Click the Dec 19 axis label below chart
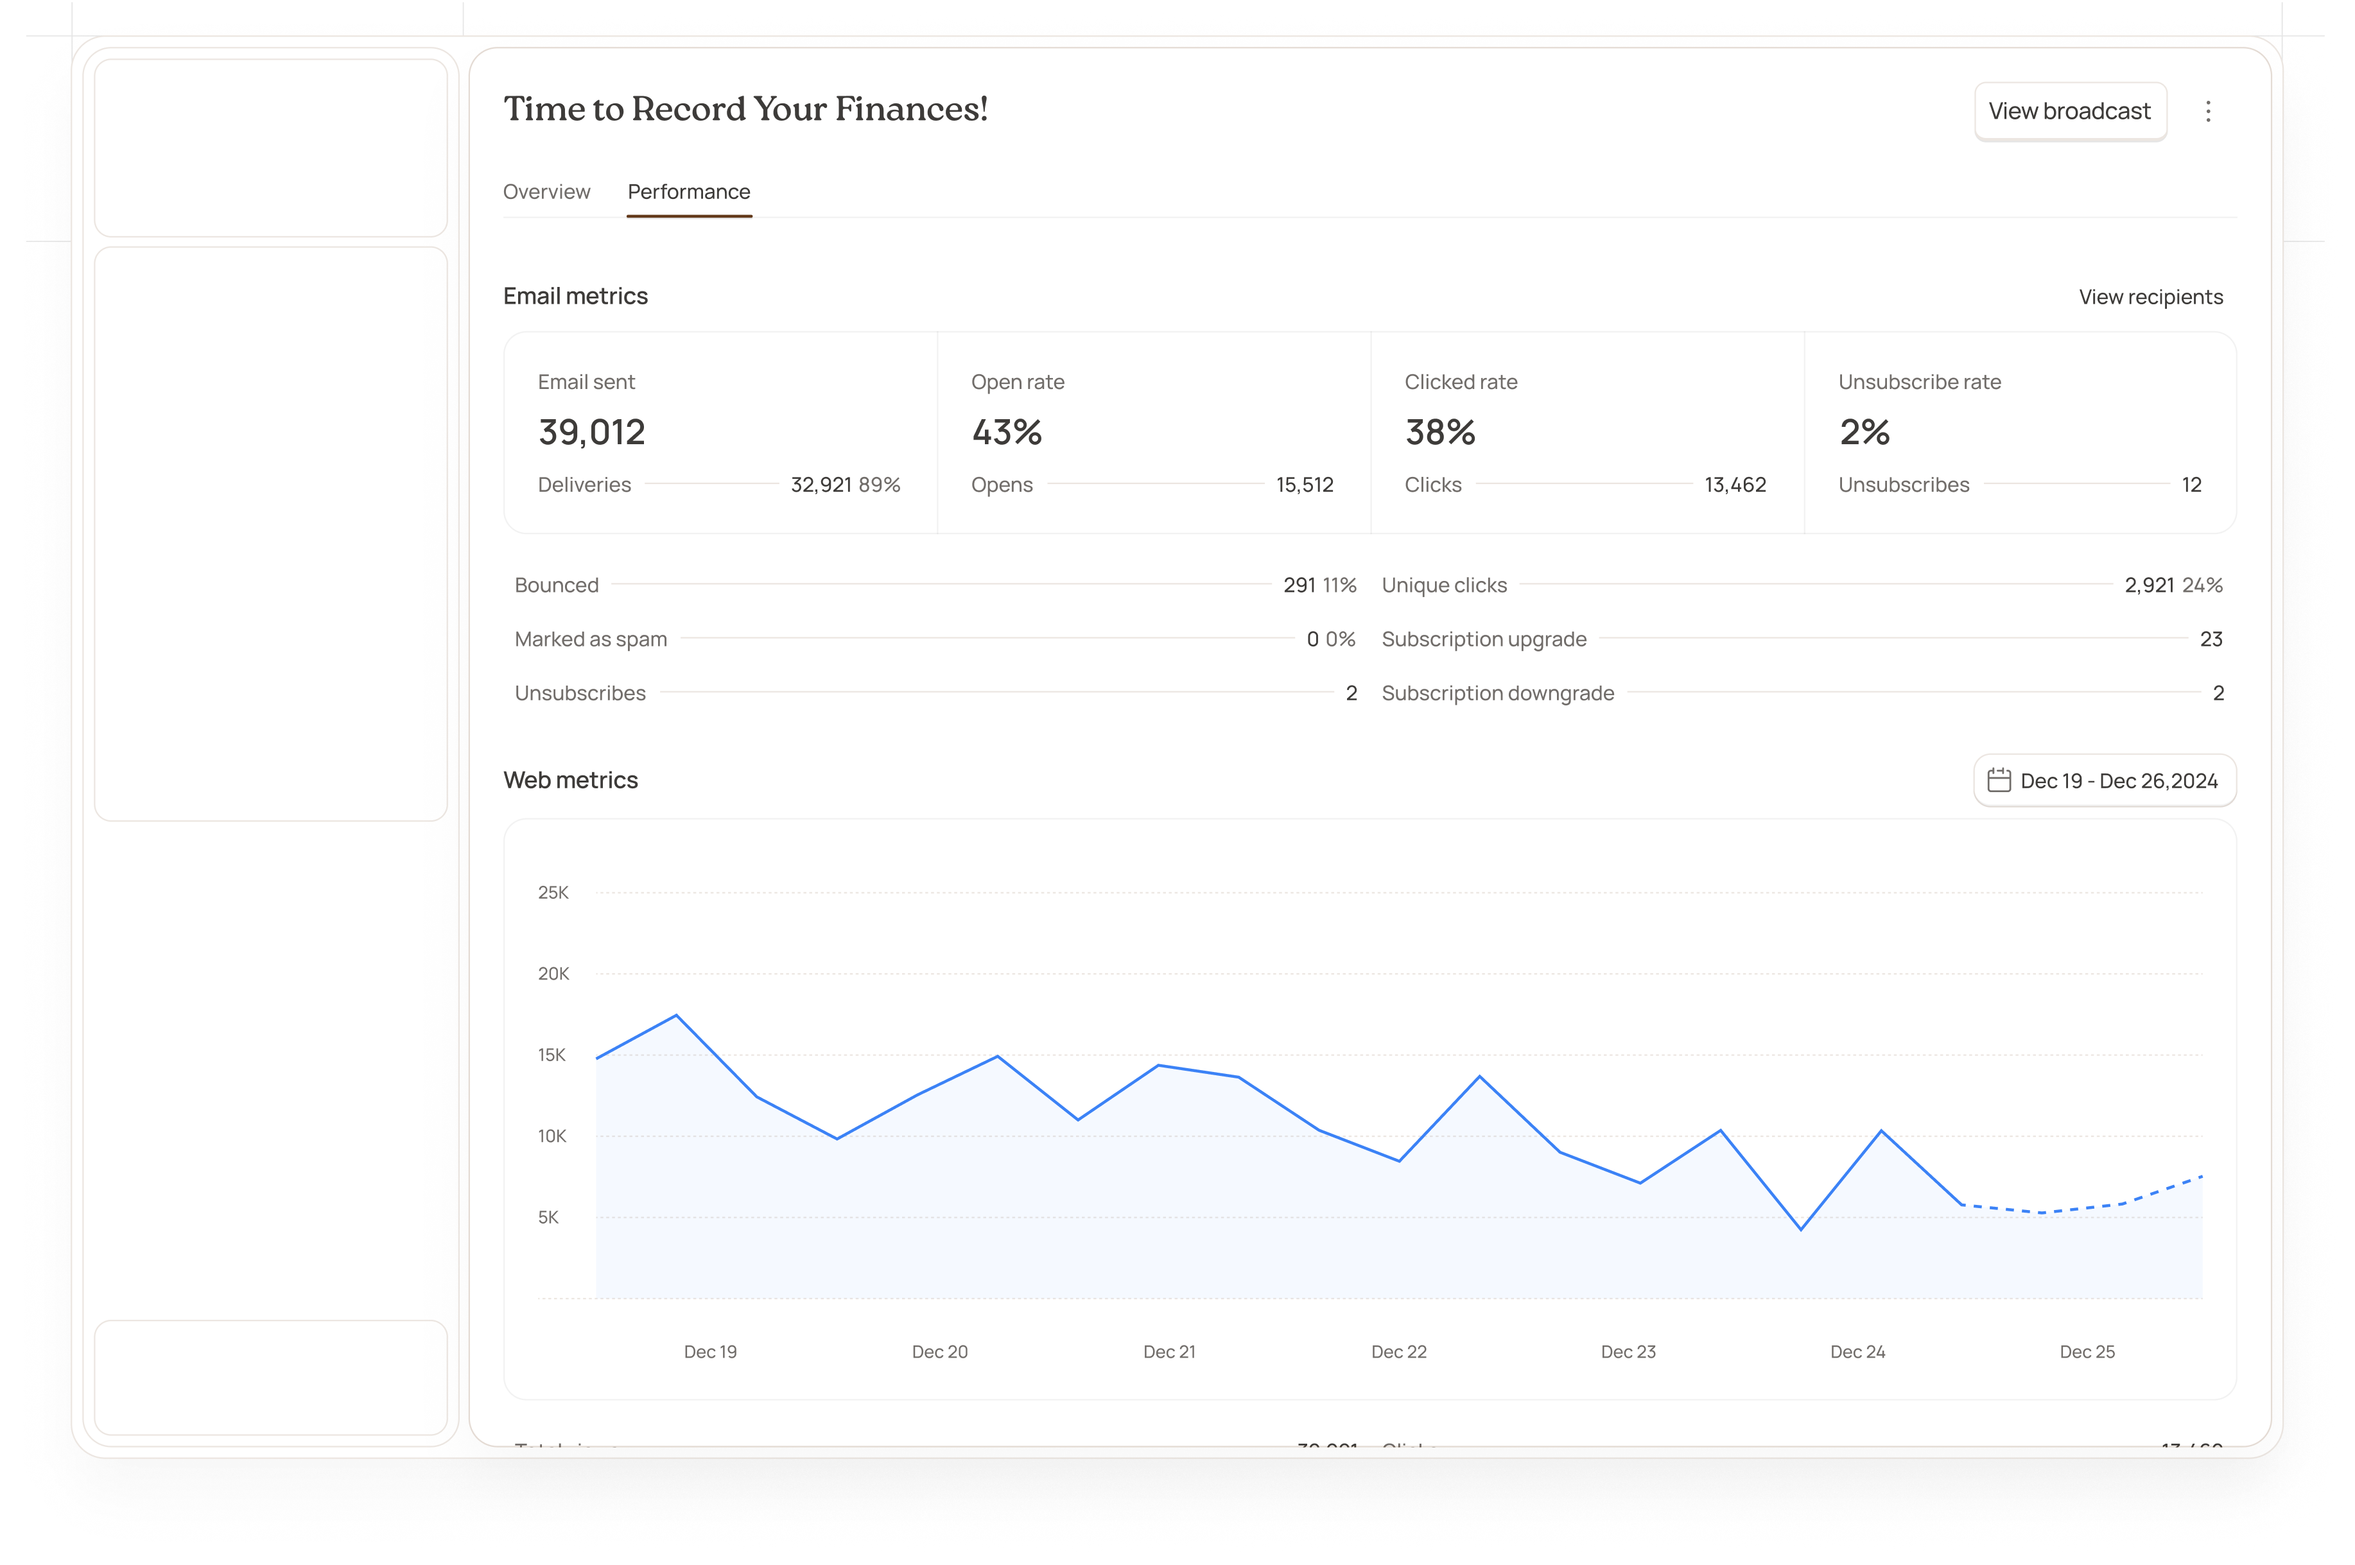The width and height of the screenshot is (2355, 1565). coord(710,1351)
